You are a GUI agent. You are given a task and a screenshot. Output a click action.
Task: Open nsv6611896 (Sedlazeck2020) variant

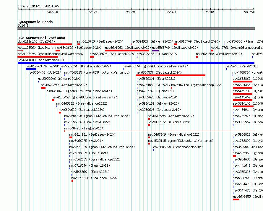[94, 178]
